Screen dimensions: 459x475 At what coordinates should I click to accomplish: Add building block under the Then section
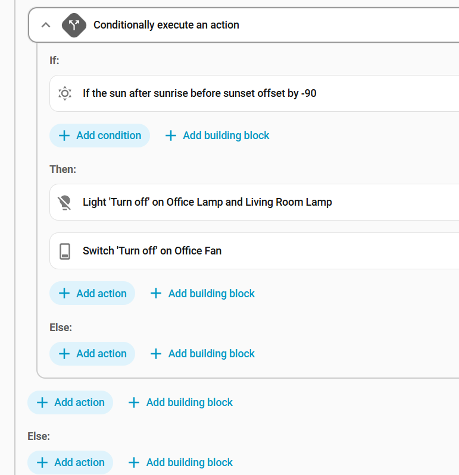click(203, 294)
